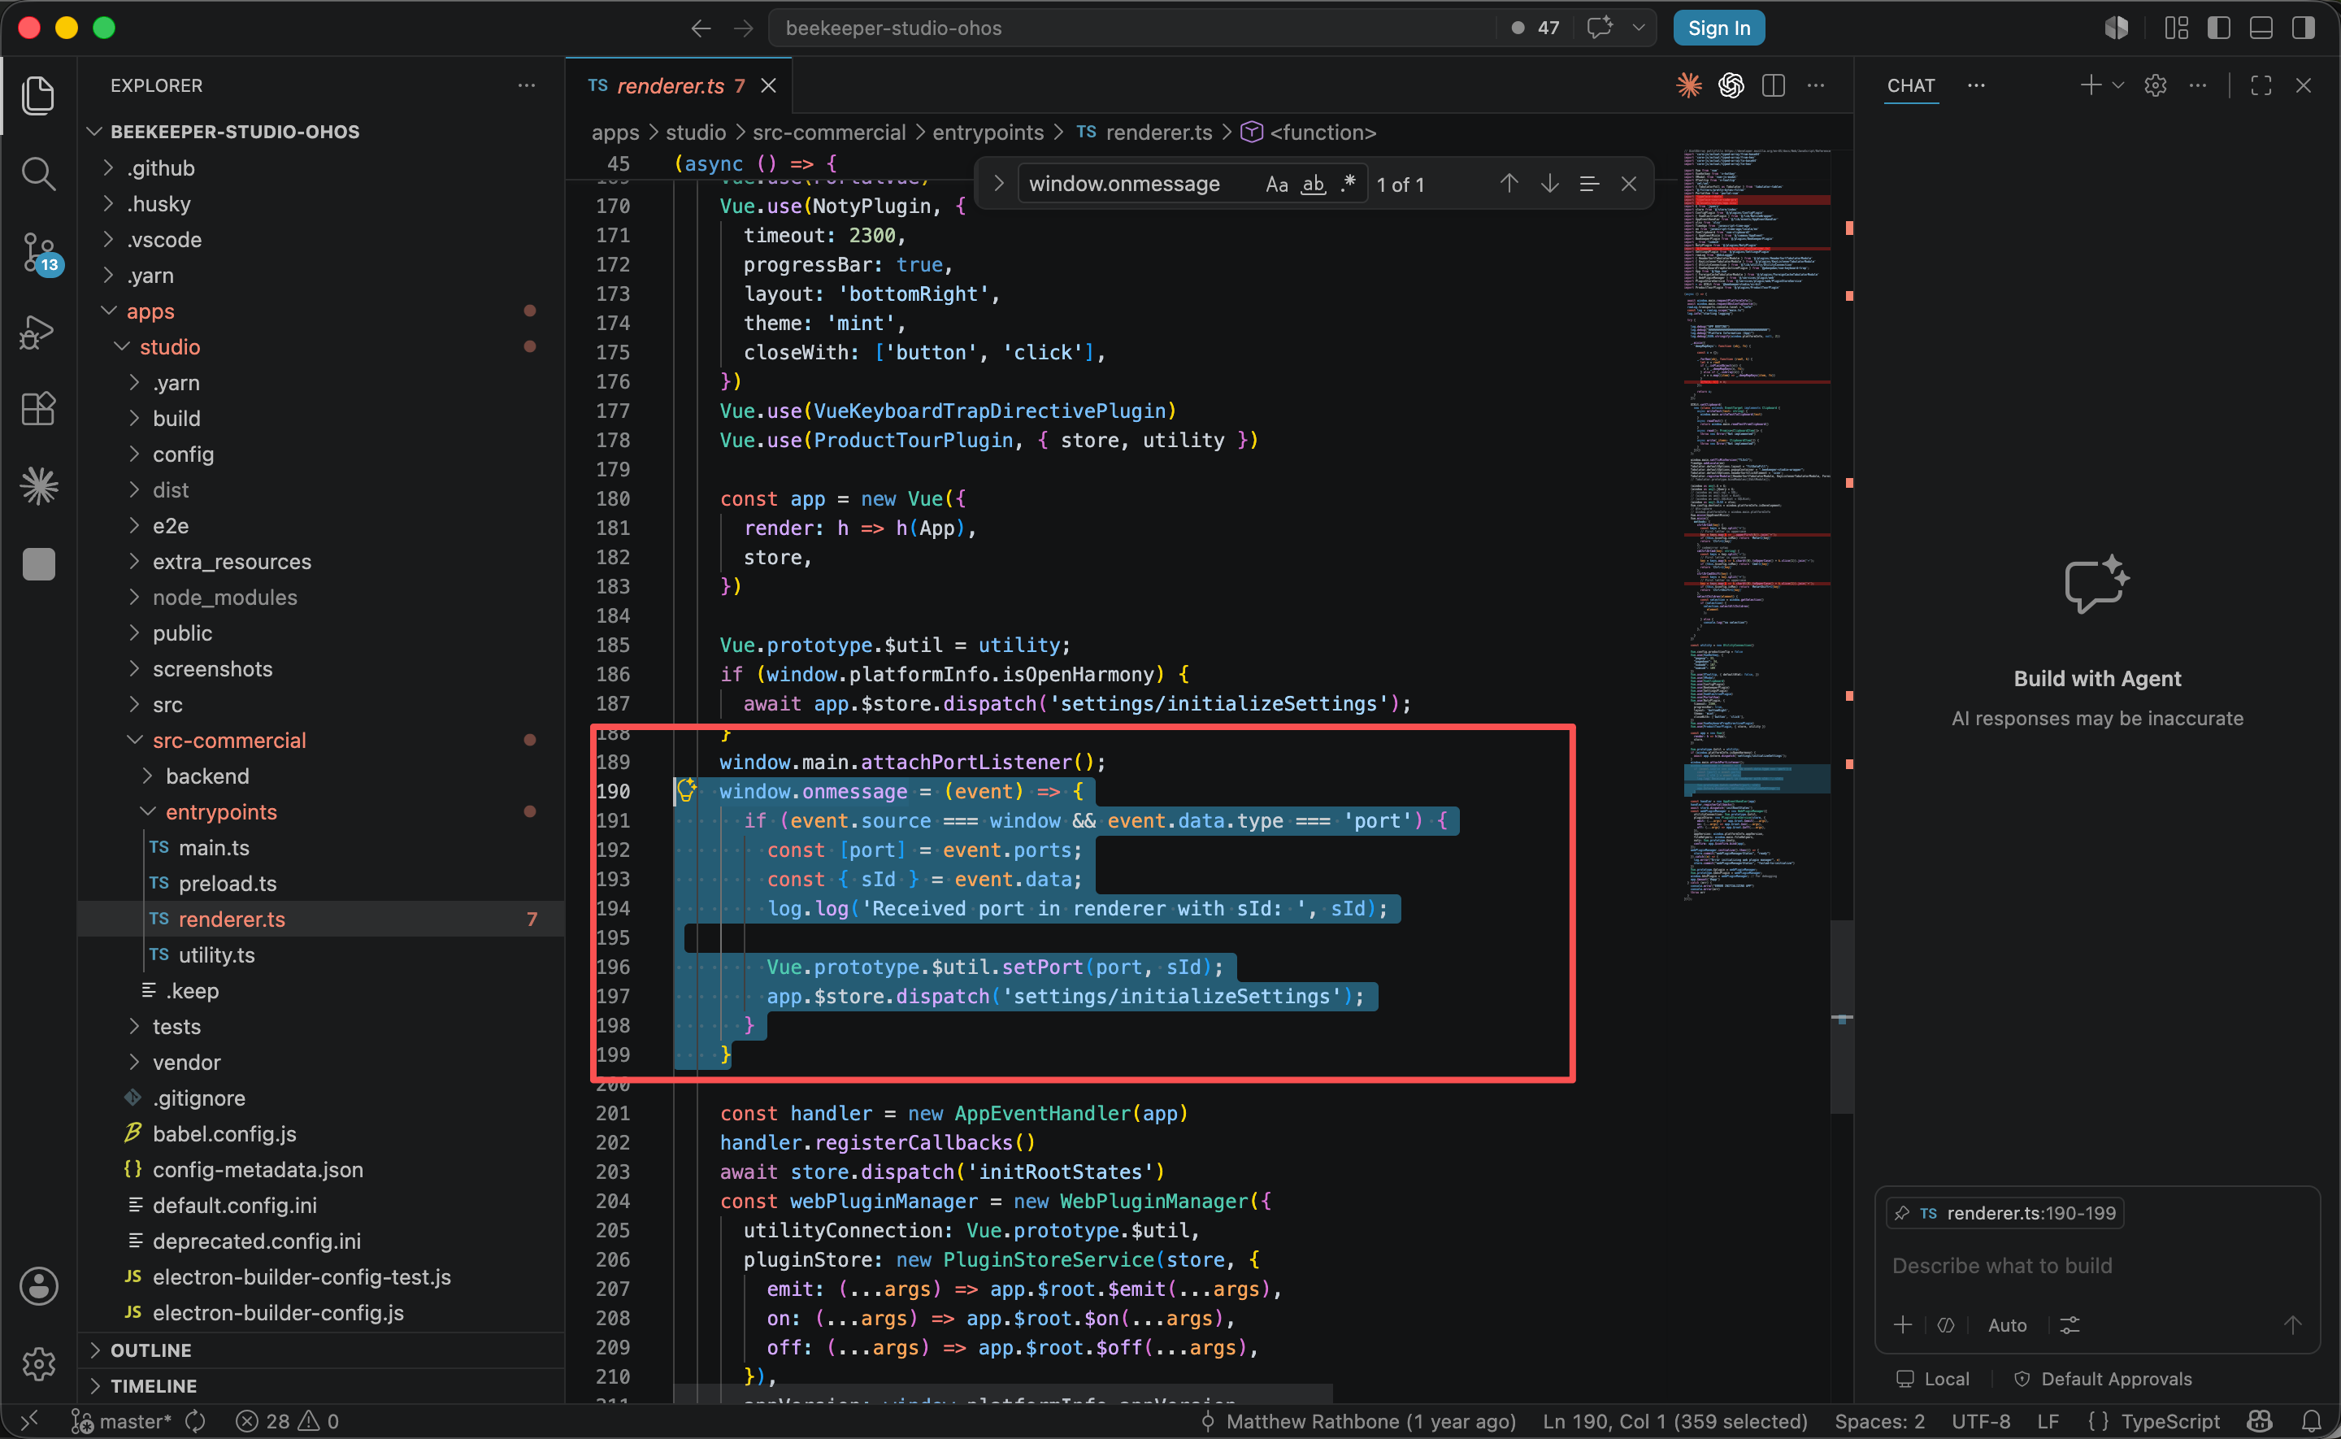Open editor More Actions ellipsis

point(1816,85)
